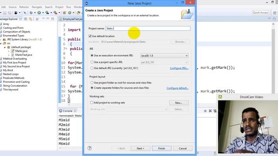This screenshot has width=278, height=156.
Task: Click the New Java Class green icon
Action: pyautogui.click(x=70, y=13)
